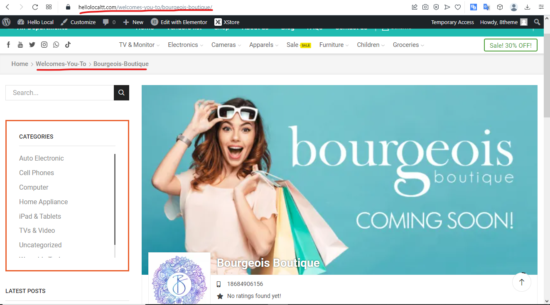Reload the page with refresh icon

pyautogui.click(x=35, y=7)
